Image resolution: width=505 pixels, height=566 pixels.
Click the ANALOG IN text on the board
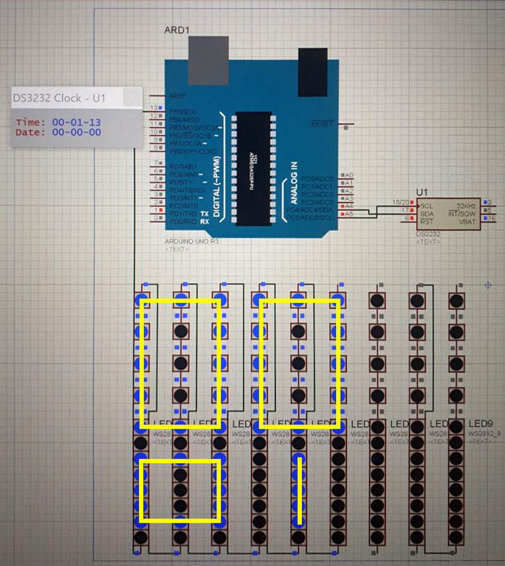(294, 183)
